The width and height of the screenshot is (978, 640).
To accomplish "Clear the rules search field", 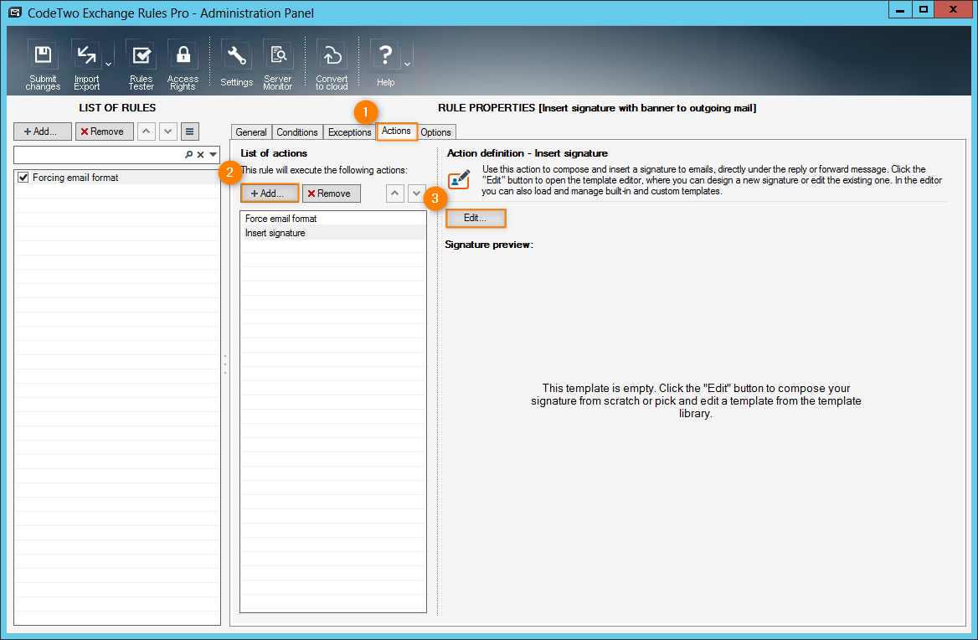I will 200,155.
